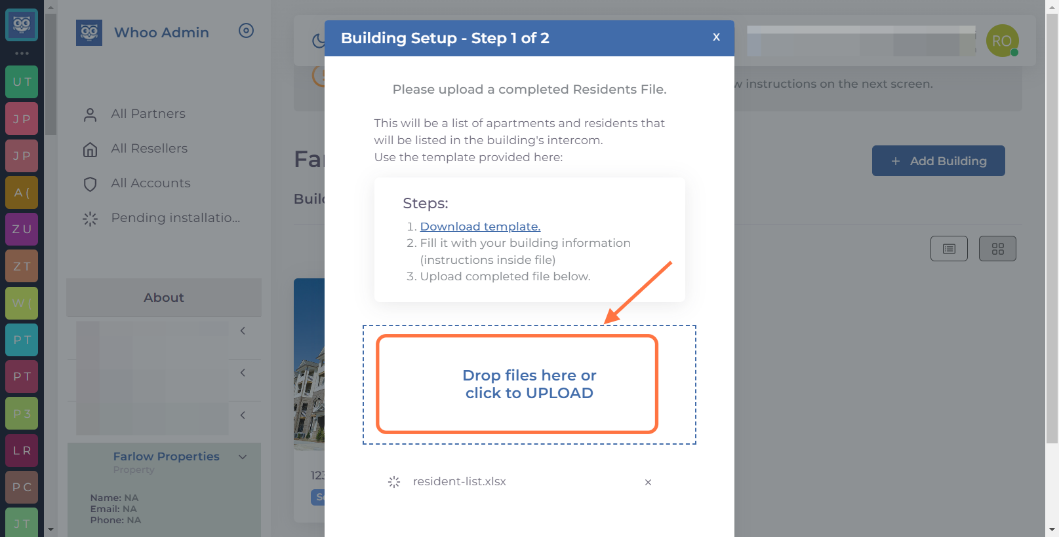Screen dimensions: 1059x537
Task: Click the About panel header
Action: tap(164, 297)
